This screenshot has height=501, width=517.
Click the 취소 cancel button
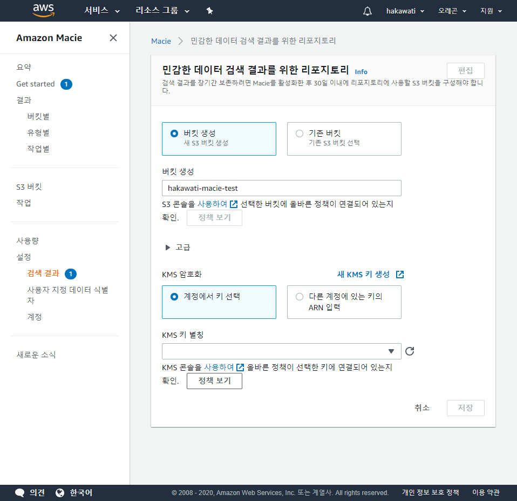pyautogui.click(x=422, y=408)
